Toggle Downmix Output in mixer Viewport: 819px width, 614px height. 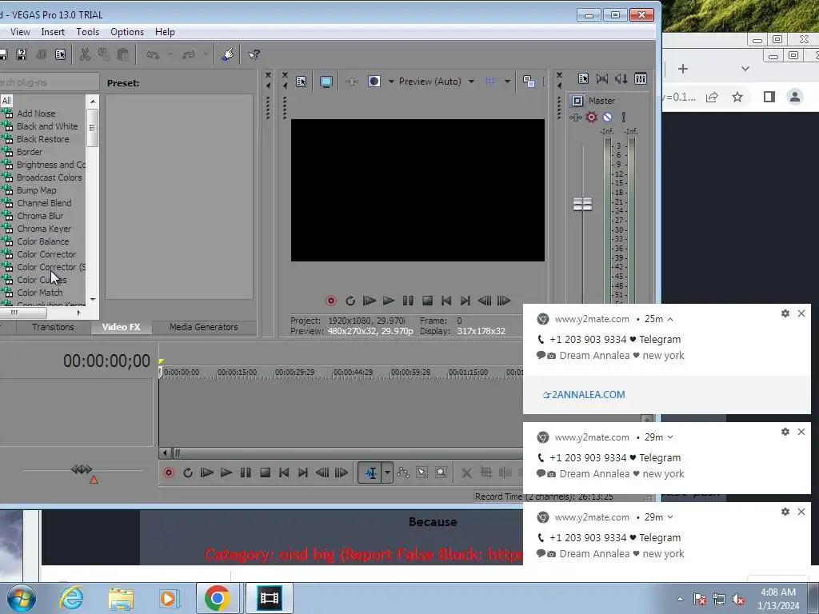point(601,79)
